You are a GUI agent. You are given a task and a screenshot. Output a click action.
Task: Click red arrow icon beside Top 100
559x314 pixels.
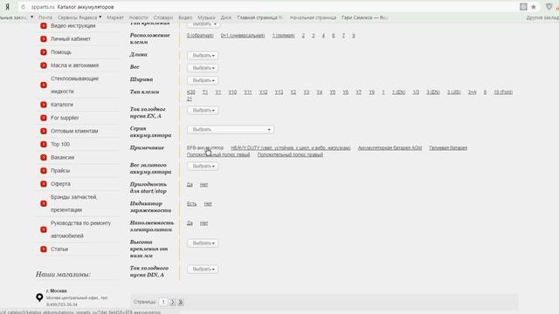click(x=44, y=144)
